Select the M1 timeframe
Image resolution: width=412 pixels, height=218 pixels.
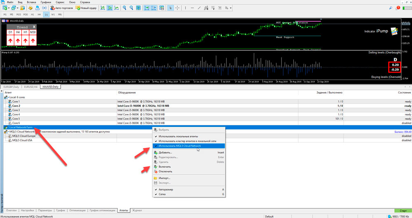5,15
